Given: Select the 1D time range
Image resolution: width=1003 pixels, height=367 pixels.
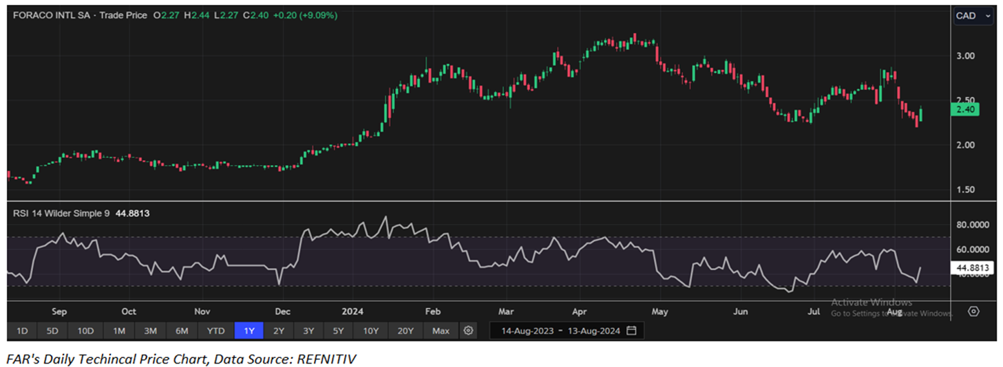Looking at the screenshot, I should [22, 331].
